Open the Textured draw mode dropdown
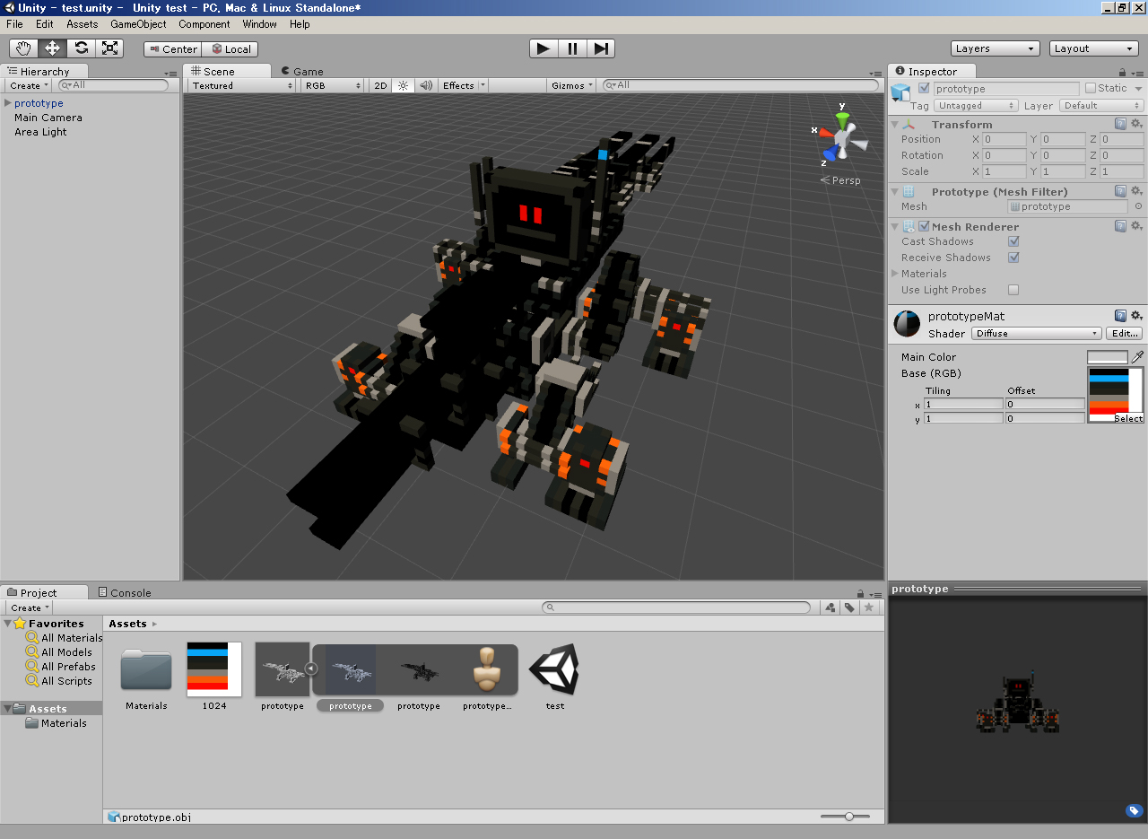The image size is (1148, 839). [241, 85]
